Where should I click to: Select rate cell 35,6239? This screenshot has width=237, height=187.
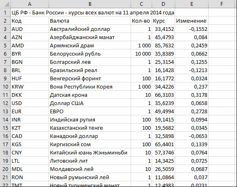click(x=163, y=103)
